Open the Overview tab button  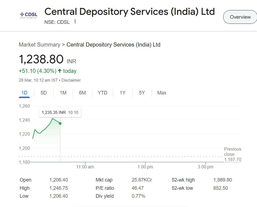240,17
